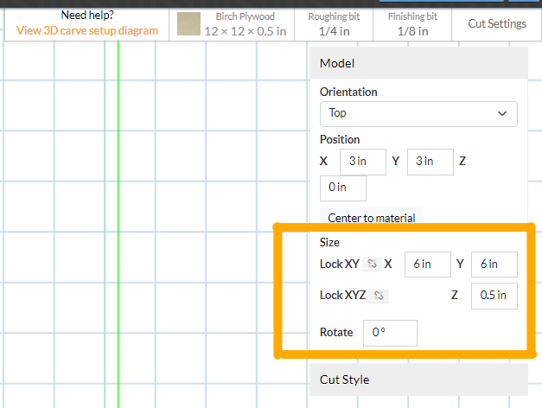This screenshot has height=408, width=542.
Task: Click the Rotate angle input field
Action: tap(390, 333)
